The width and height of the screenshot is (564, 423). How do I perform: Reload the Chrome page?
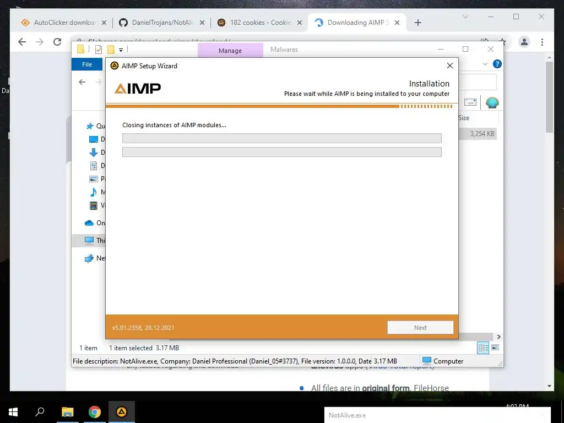pos(57,42)
